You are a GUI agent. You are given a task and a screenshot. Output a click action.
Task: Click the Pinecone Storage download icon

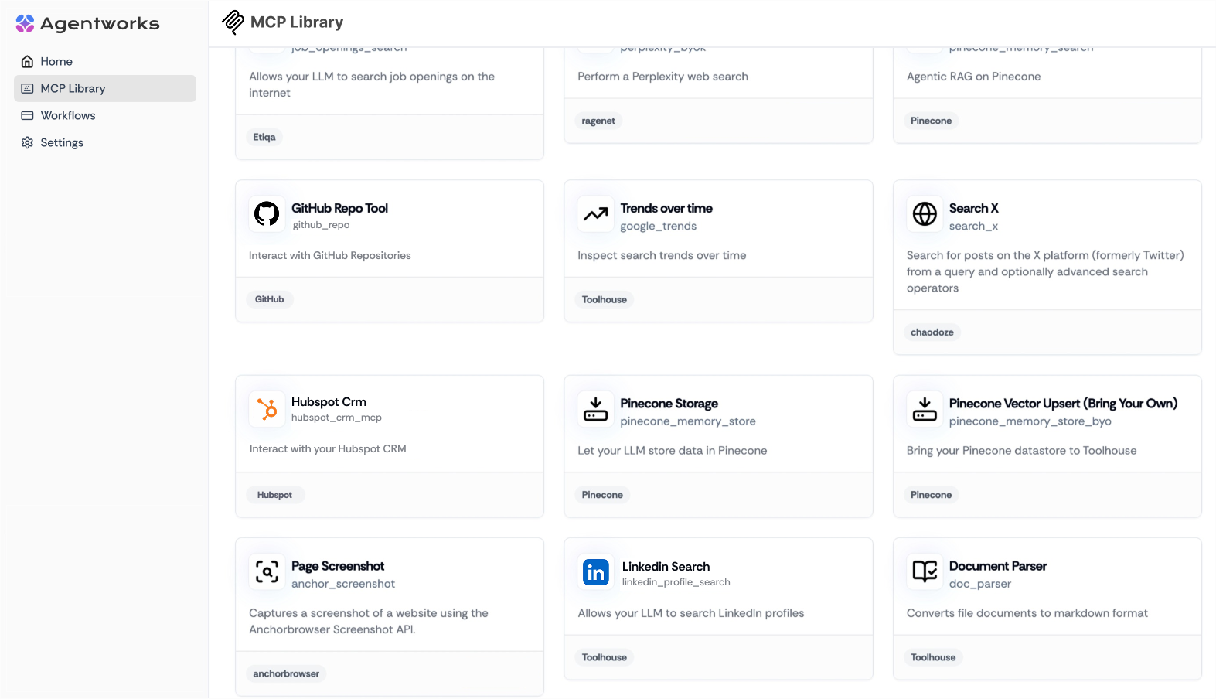click(x=595, y=409)
